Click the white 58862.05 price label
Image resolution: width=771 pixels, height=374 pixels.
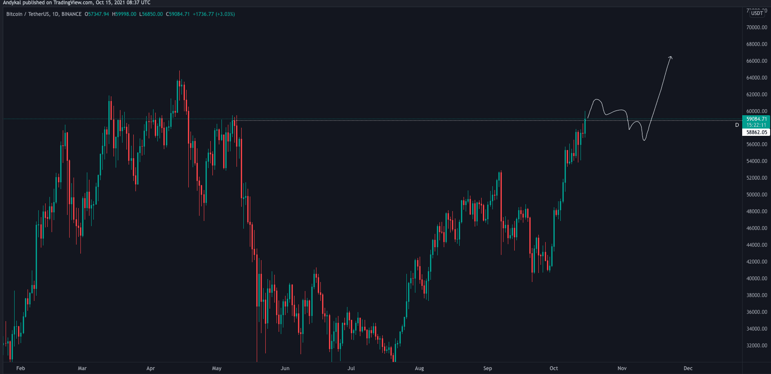(x=756, y=132)
